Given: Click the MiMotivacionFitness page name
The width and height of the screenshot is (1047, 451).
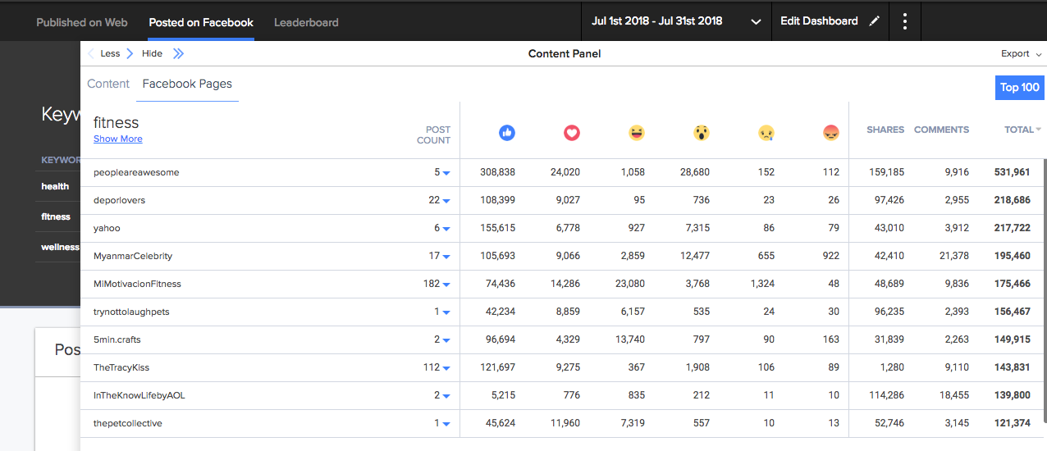Looking at the screenshot, I should [137, 285].
